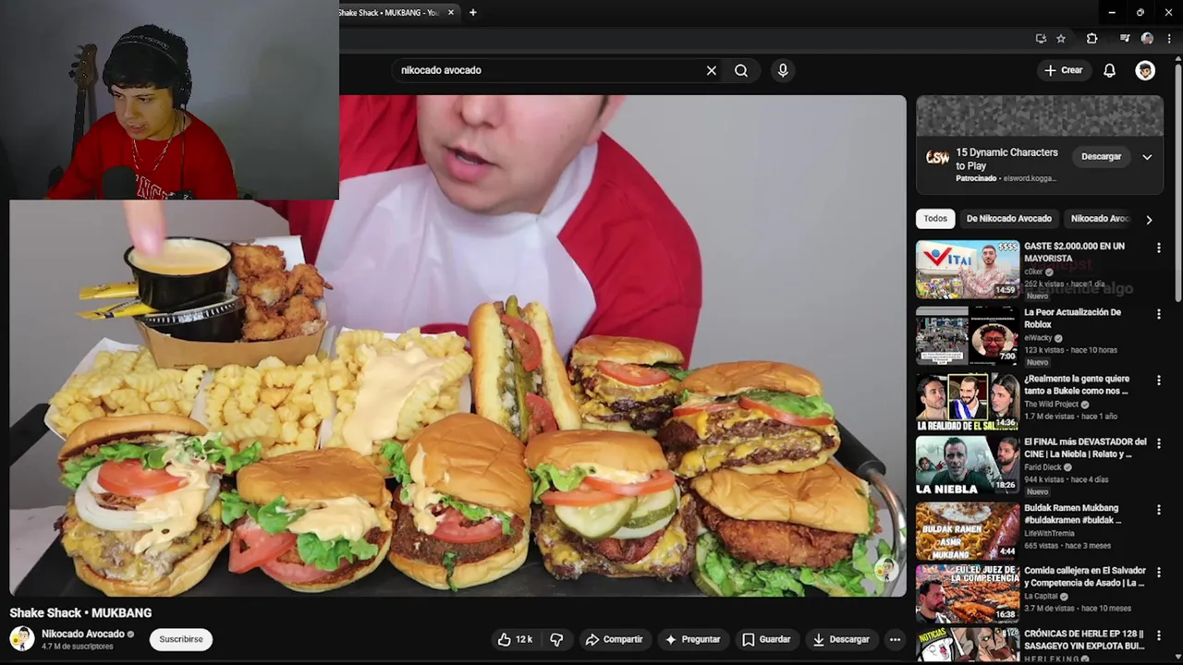Click Farid Dieck channel name
The image size is (1183, 665).
[x=1043, y=467]
